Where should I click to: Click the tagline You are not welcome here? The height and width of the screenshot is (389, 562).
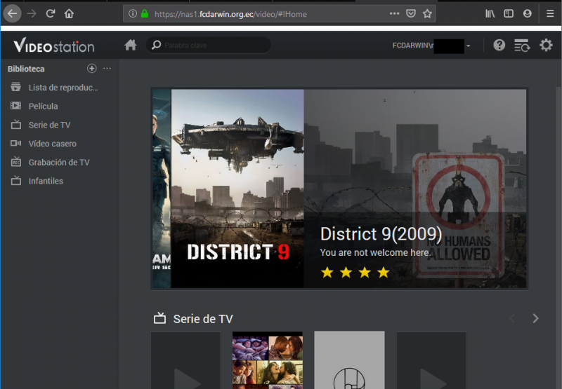pos(375,252)
